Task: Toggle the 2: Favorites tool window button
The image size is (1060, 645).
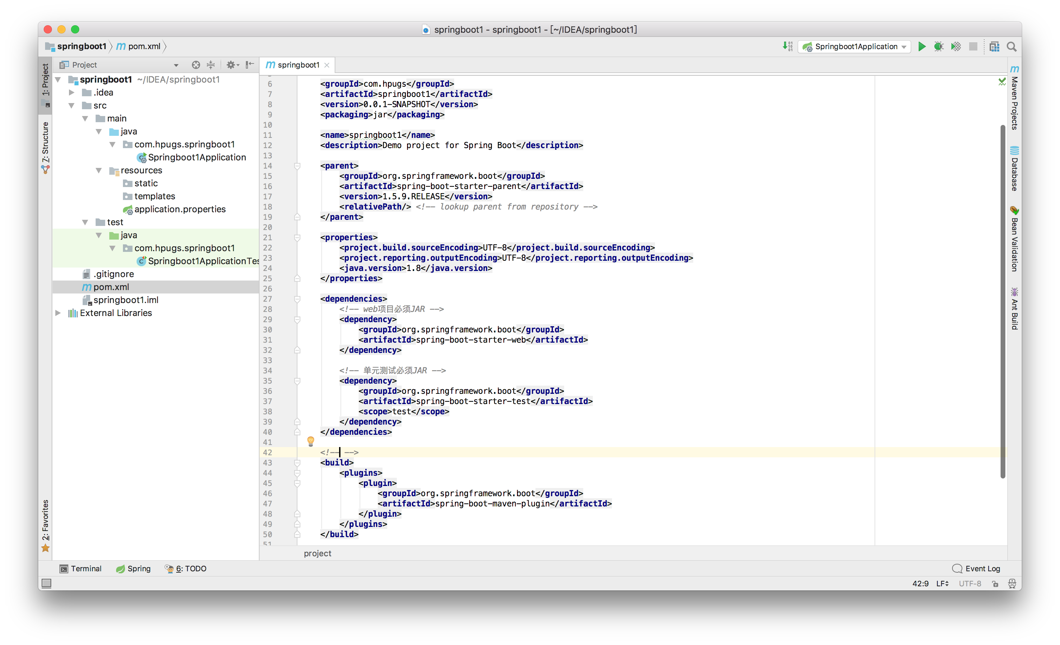Action: point(45,526)
